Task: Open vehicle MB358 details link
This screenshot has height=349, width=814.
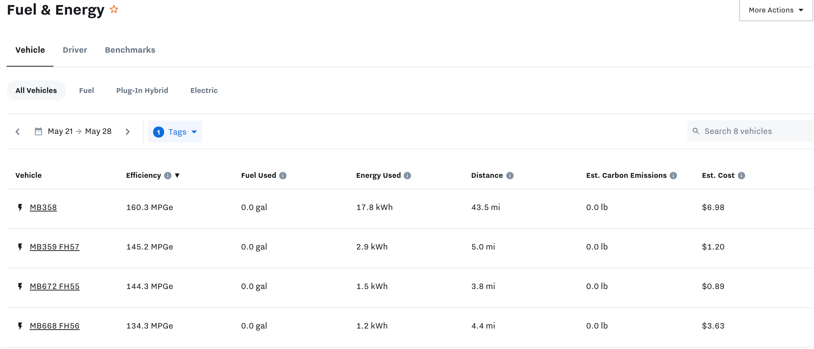Action: point(43,207)
